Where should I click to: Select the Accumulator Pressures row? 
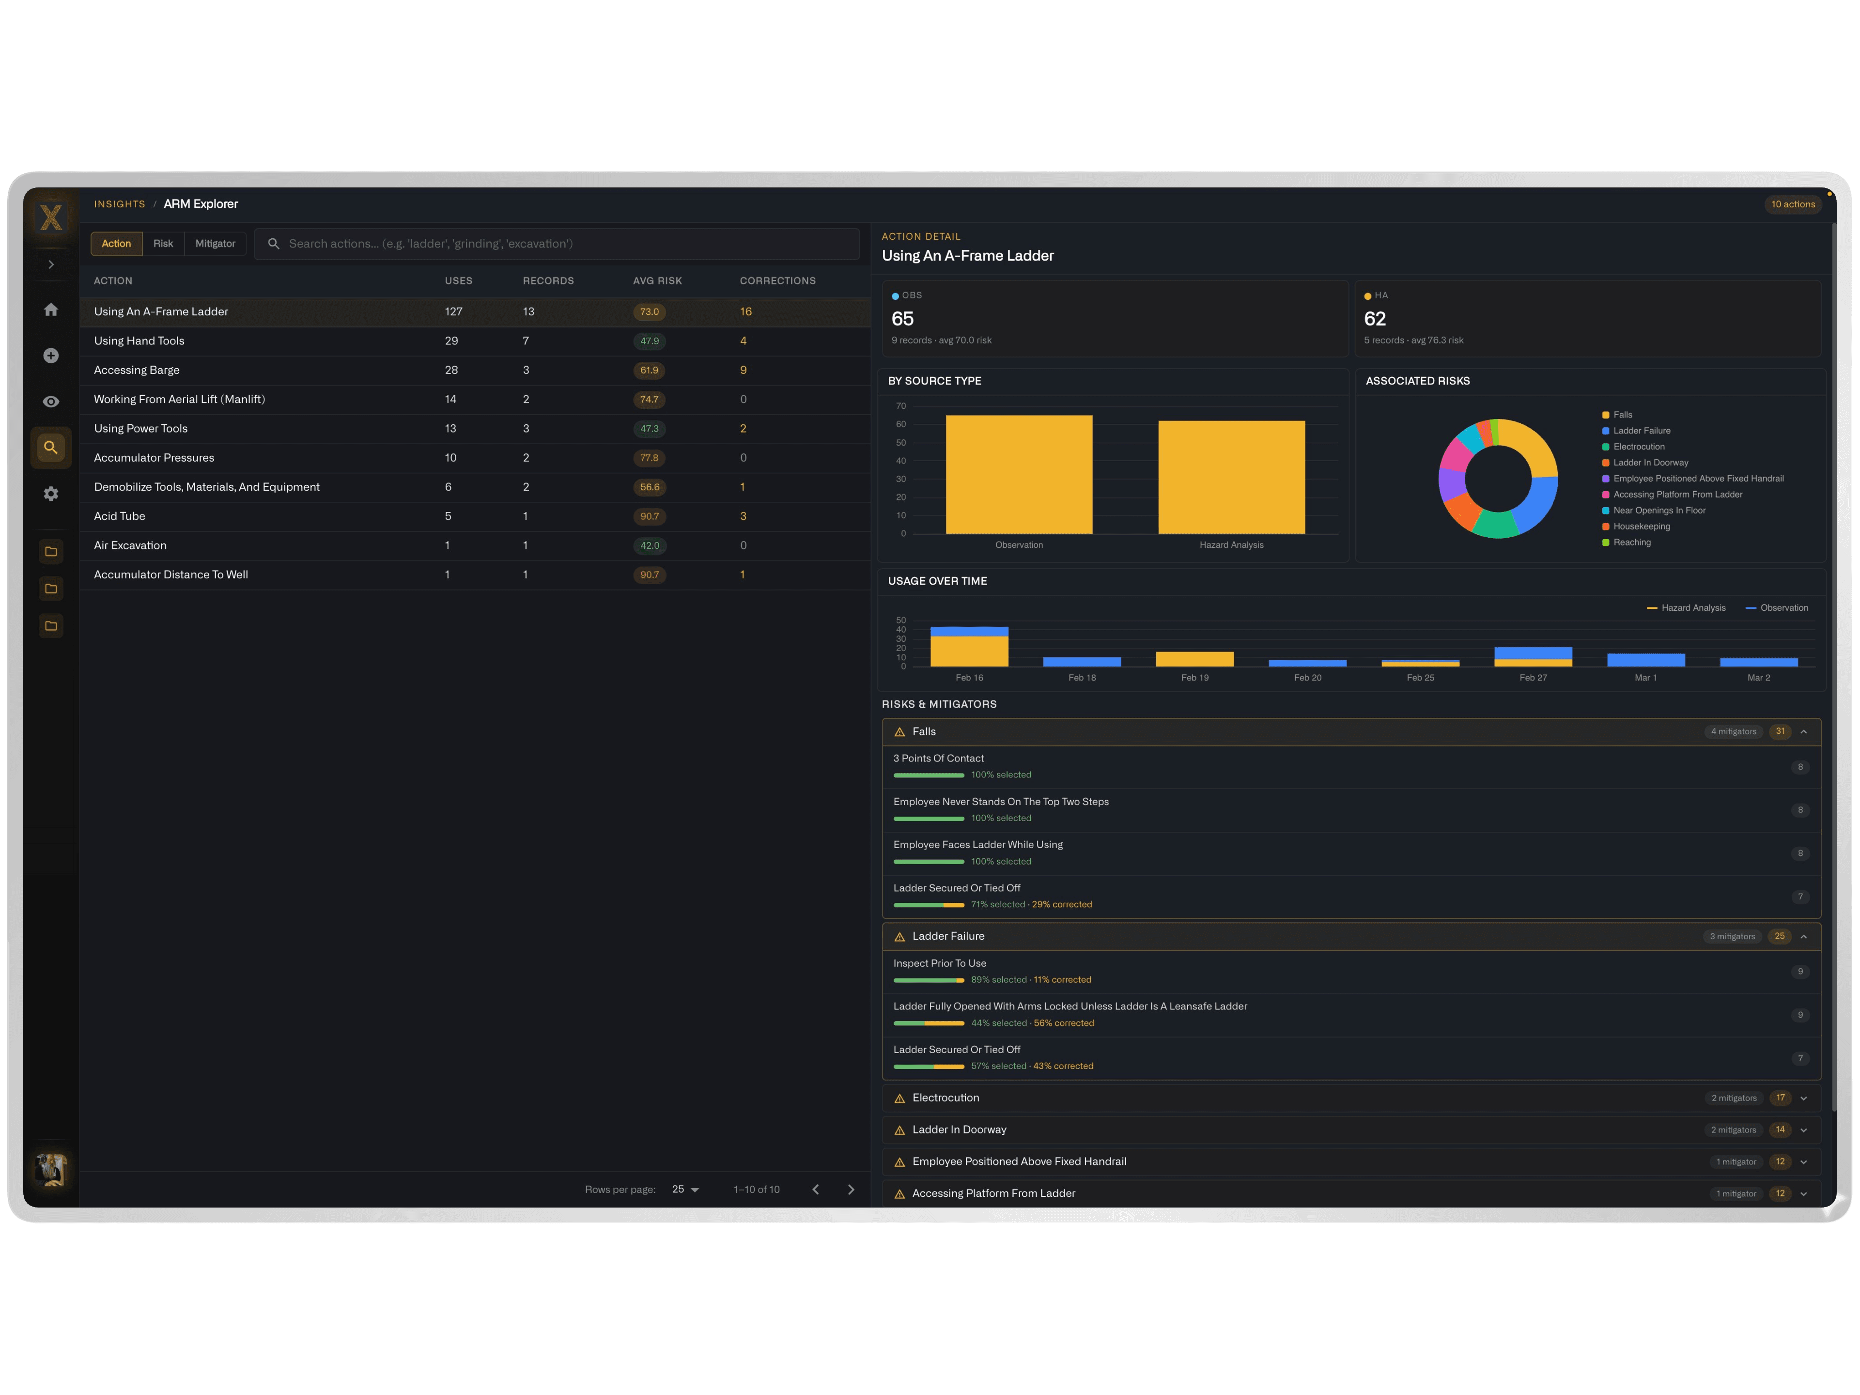[x=475, y=458]
